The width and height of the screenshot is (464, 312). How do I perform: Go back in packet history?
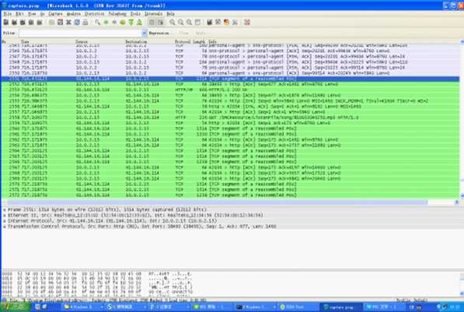(x=106, y=23)
